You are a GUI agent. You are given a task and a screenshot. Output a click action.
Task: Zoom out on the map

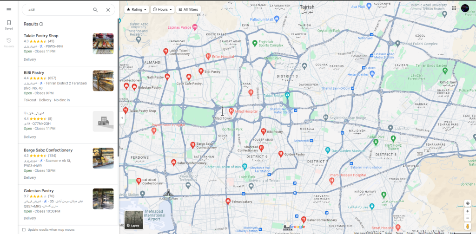click(x=468, y=218)
